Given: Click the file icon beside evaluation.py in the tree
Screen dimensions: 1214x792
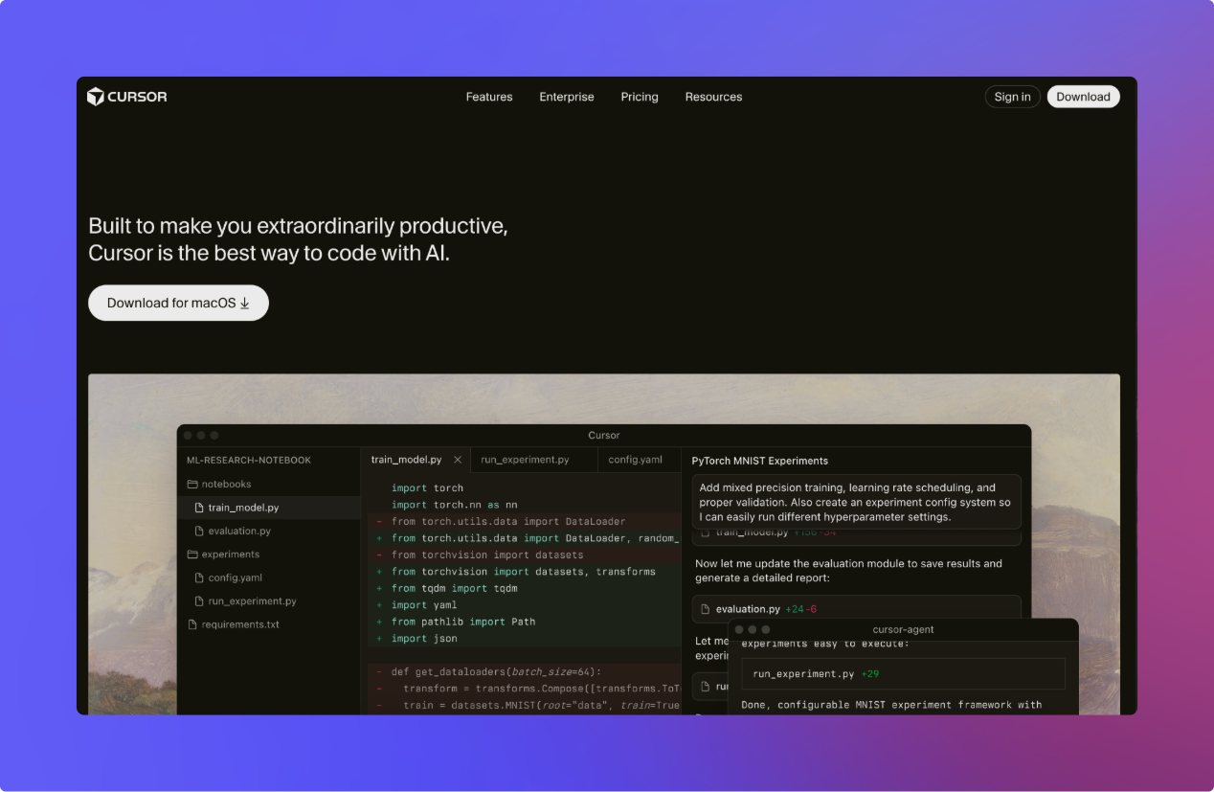Looking at the screenshot, I should [199, 531].
